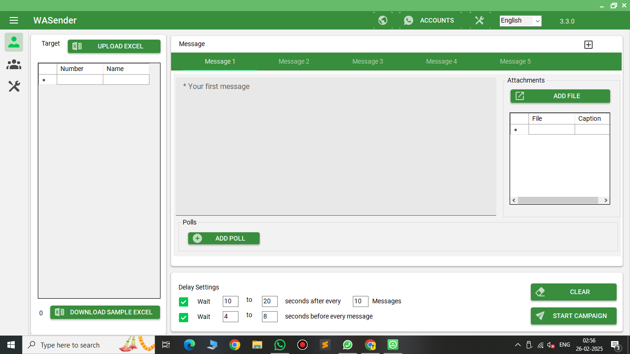Click the attachments horizontal scrollbar thumb
Viewport: 630px width, 354px height.
click(558, 201)
